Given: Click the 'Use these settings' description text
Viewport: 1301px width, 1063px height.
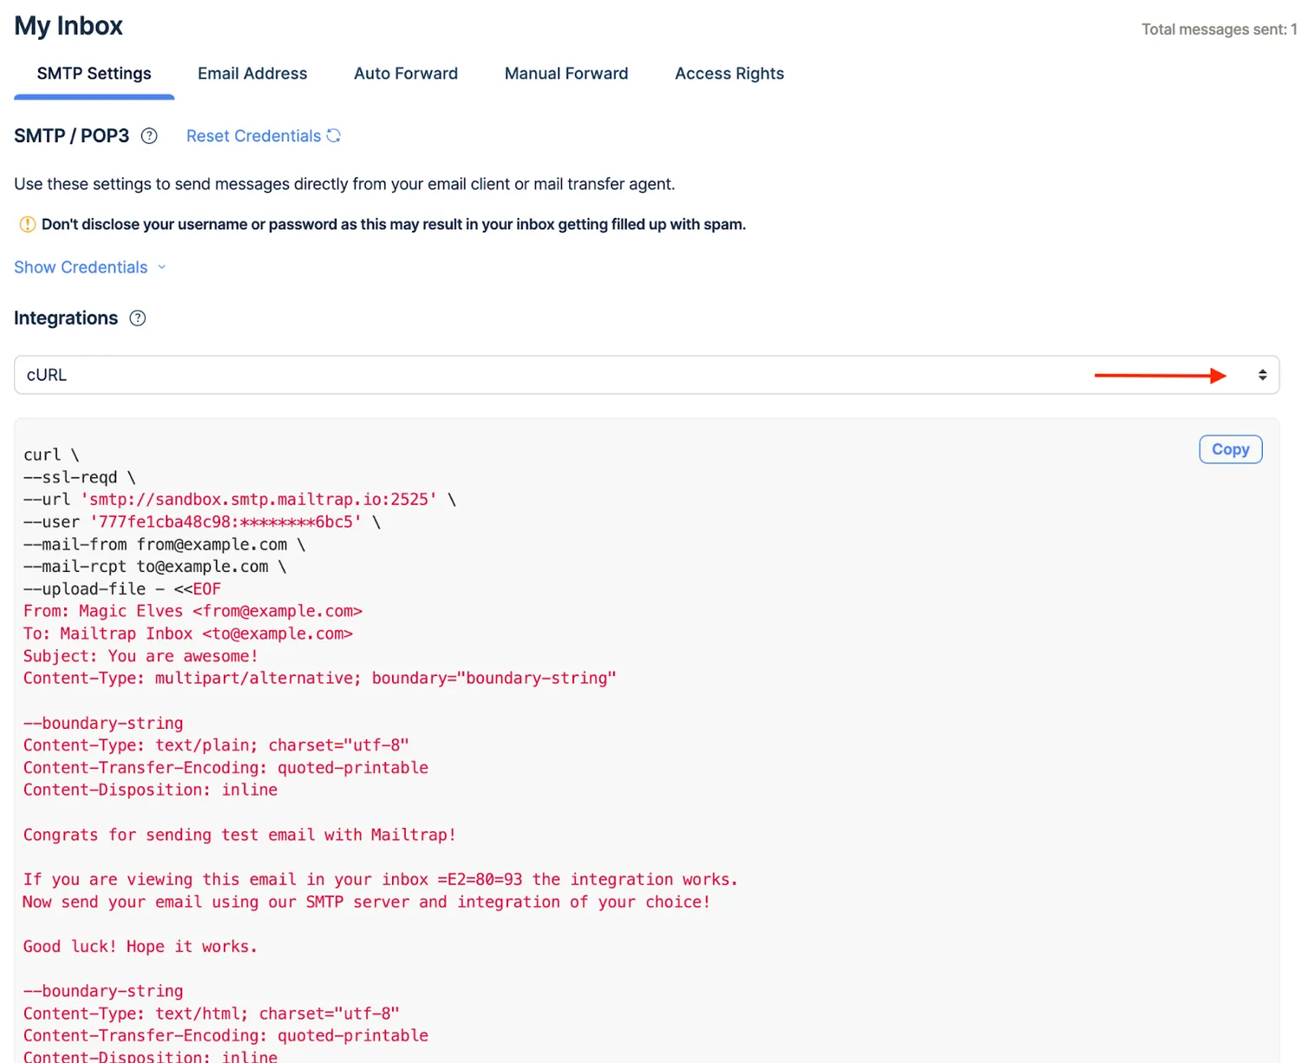Looking at the screenshot, I should (x=344, y=184).
